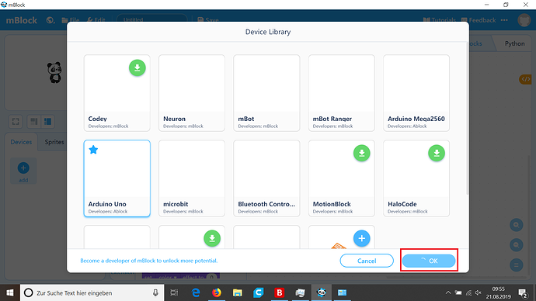
Task: Select the microbit device card
Action: [x=192, y=178]
